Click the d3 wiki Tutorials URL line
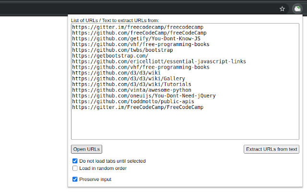Image resolution: width=307 pixels, height=192 pixels. pyautogui.click(x=126, y=84)
